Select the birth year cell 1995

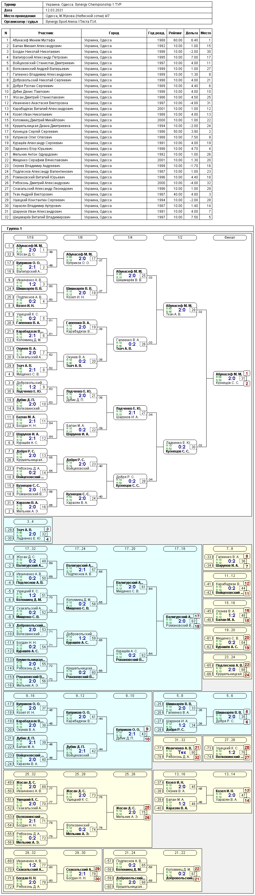point(161,57)
